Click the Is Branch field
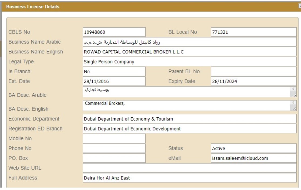 point(114,72)
